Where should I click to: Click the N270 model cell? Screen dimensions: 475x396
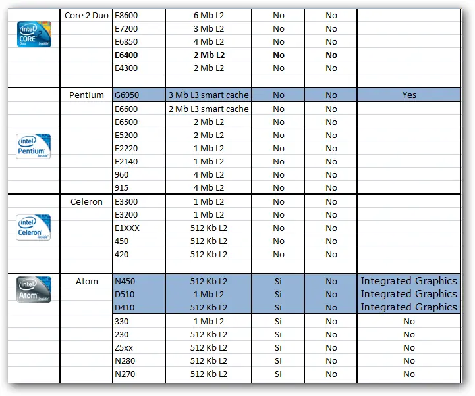(x=139, y=374)
